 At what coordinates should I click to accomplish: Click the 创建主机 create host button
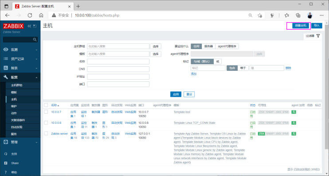(301, 26)
